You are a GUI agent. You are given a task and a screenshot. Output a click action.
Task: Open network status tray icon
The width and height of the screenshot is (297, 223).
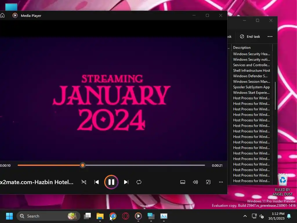coord(254,216)
